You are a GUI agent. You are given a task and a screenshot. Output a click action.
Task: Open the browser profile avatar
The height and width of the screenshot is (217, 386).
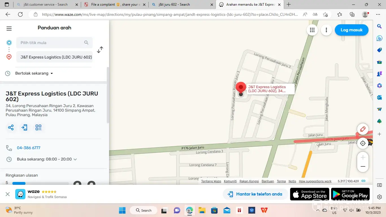tap(365, 14)
